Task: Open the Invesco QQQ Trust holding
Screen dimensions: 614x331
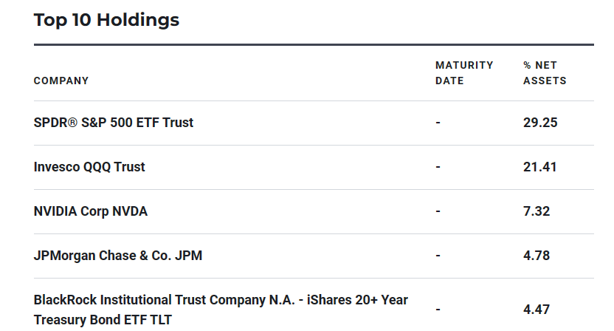Action: coord(89,167)
